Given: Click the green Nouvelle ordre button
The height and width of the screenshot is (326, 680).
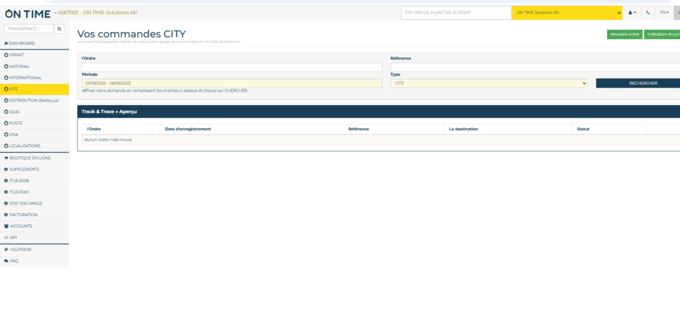Looking at the screenshot, I should (x=624, y=35).
